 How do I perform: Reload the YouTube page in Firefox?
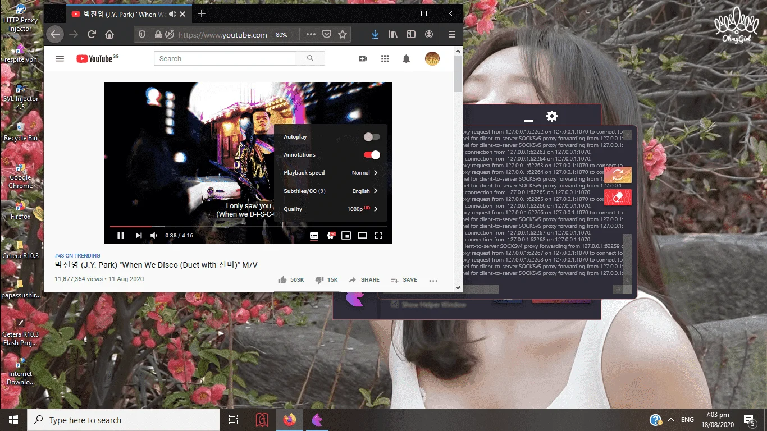(x=92, y=35)
